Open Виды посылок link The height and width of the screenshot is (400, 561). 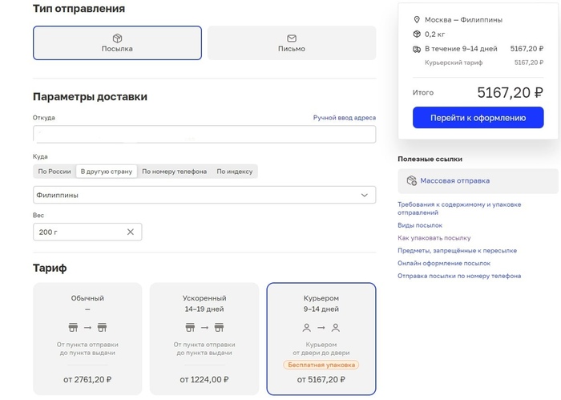point(420,225)
